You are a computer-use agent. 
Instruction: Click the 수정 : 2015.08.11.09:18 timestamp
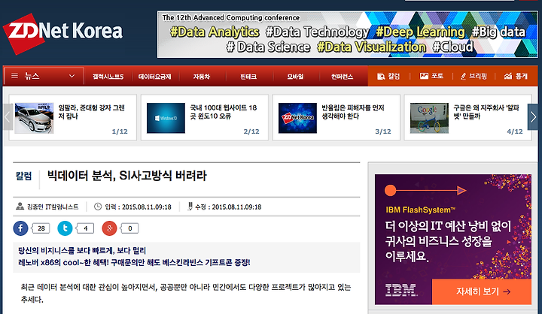tap(228, 207)
